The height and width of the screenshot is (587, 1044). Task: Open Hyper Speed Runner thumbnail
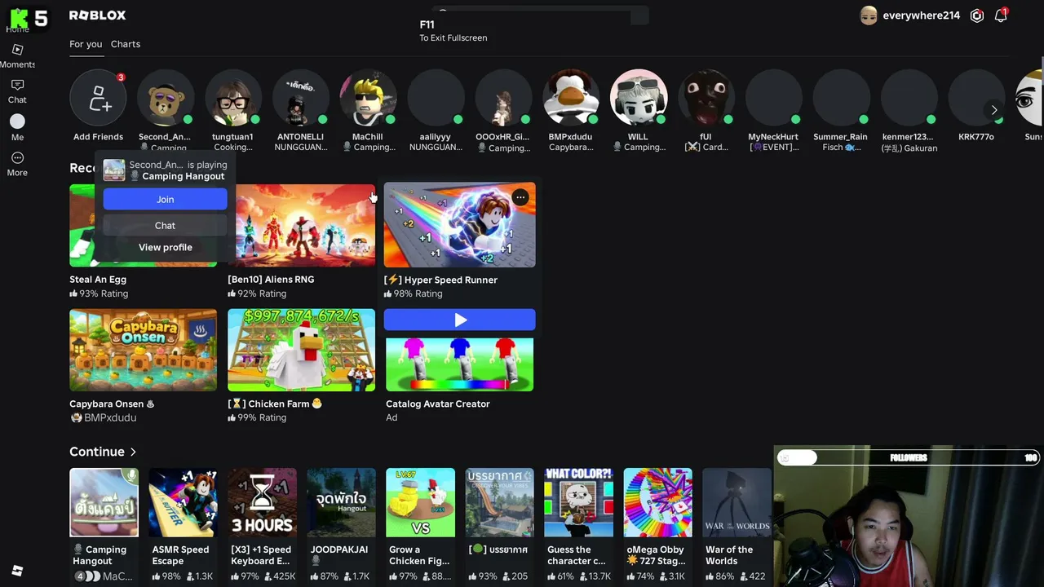pos(460,225)
